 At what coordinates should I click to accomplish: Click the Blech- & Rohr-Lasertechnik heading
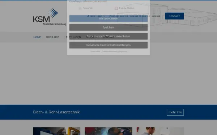(56, 112)
